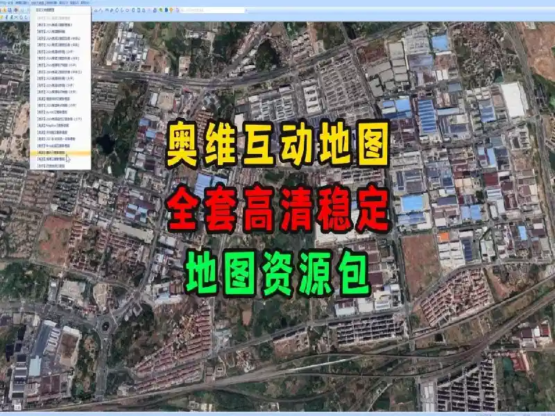
Task: Open the custom map management item atop the list
Action: pyautogui.click(x=60, y=10)
